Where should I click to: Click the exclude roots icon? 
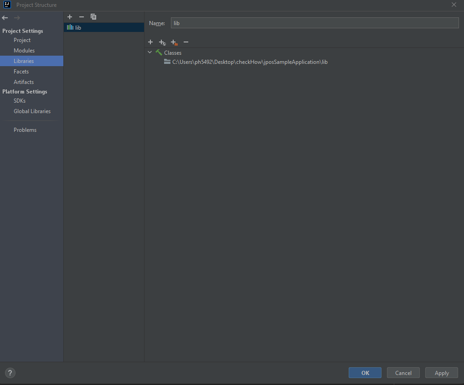pos(174,42)
